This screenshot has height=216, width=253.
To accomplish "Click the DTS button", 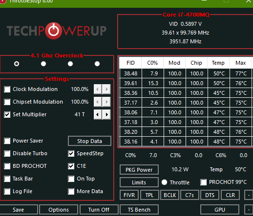I will 210,195.
